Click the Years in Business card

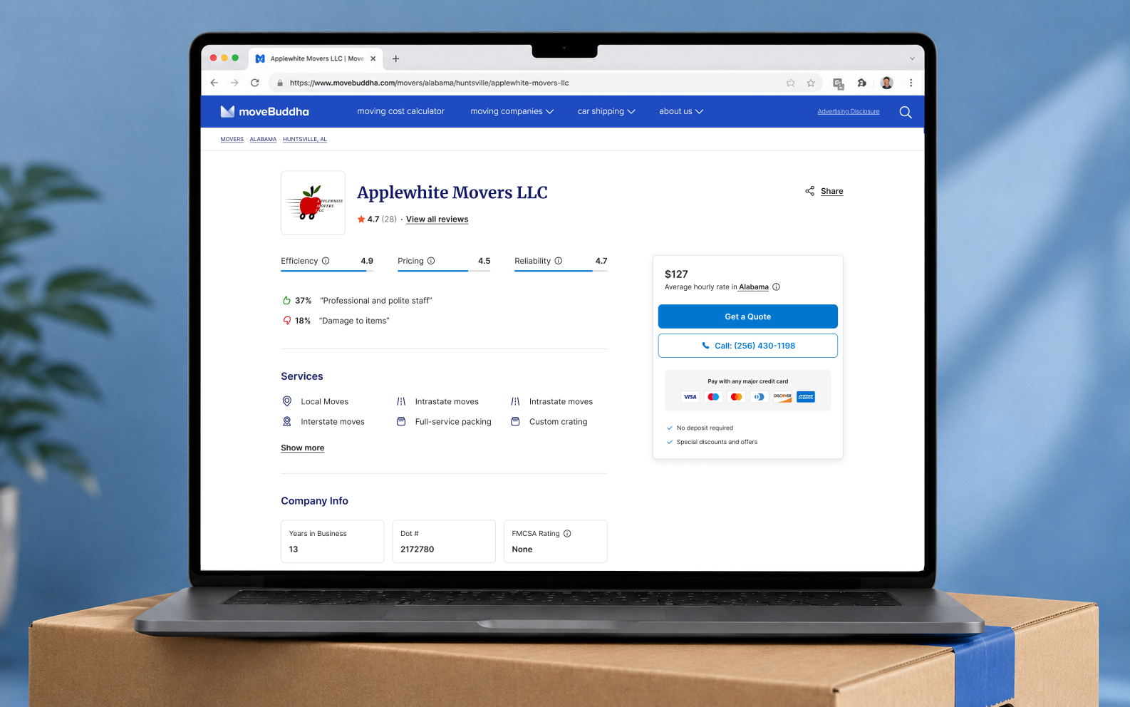pos(333,542)
